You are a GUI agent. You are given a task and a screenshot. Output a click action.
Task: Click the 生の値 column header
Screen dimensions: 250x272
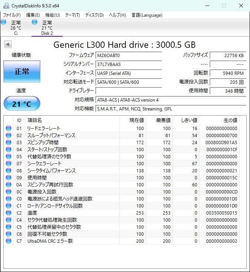click(x=220, y=120)
